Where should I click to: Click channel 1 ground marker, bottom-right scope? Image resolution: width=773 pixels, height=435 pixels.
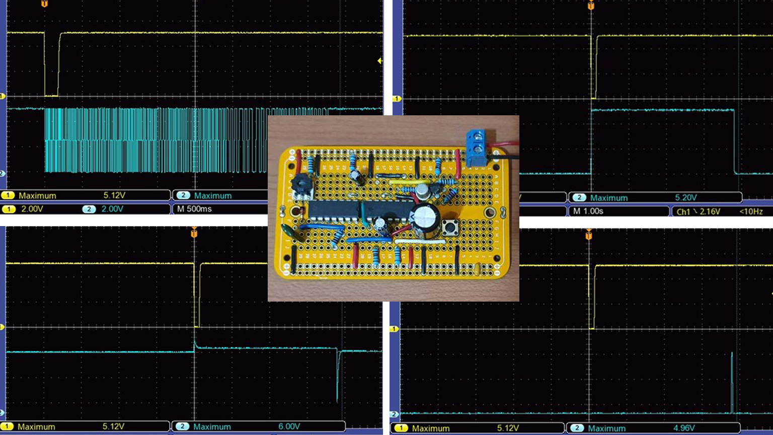(x=395, y=329)
